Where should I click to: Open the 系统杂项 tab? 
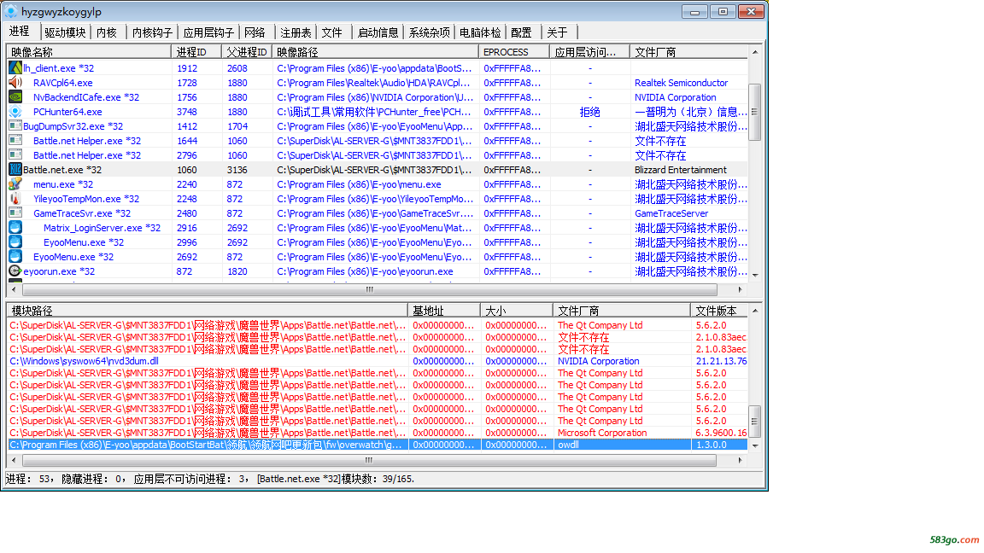tap(430, 32)
